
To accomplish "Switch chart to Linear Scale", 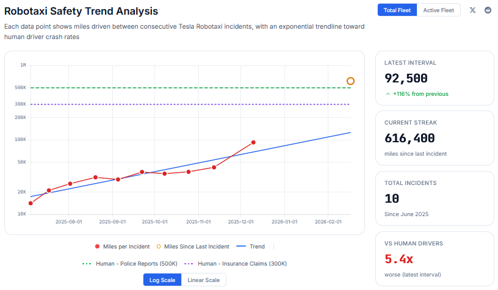I will point(204,280).
